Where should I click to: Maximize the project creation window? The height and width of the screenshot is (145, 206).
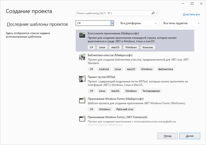tap(192, 4)
